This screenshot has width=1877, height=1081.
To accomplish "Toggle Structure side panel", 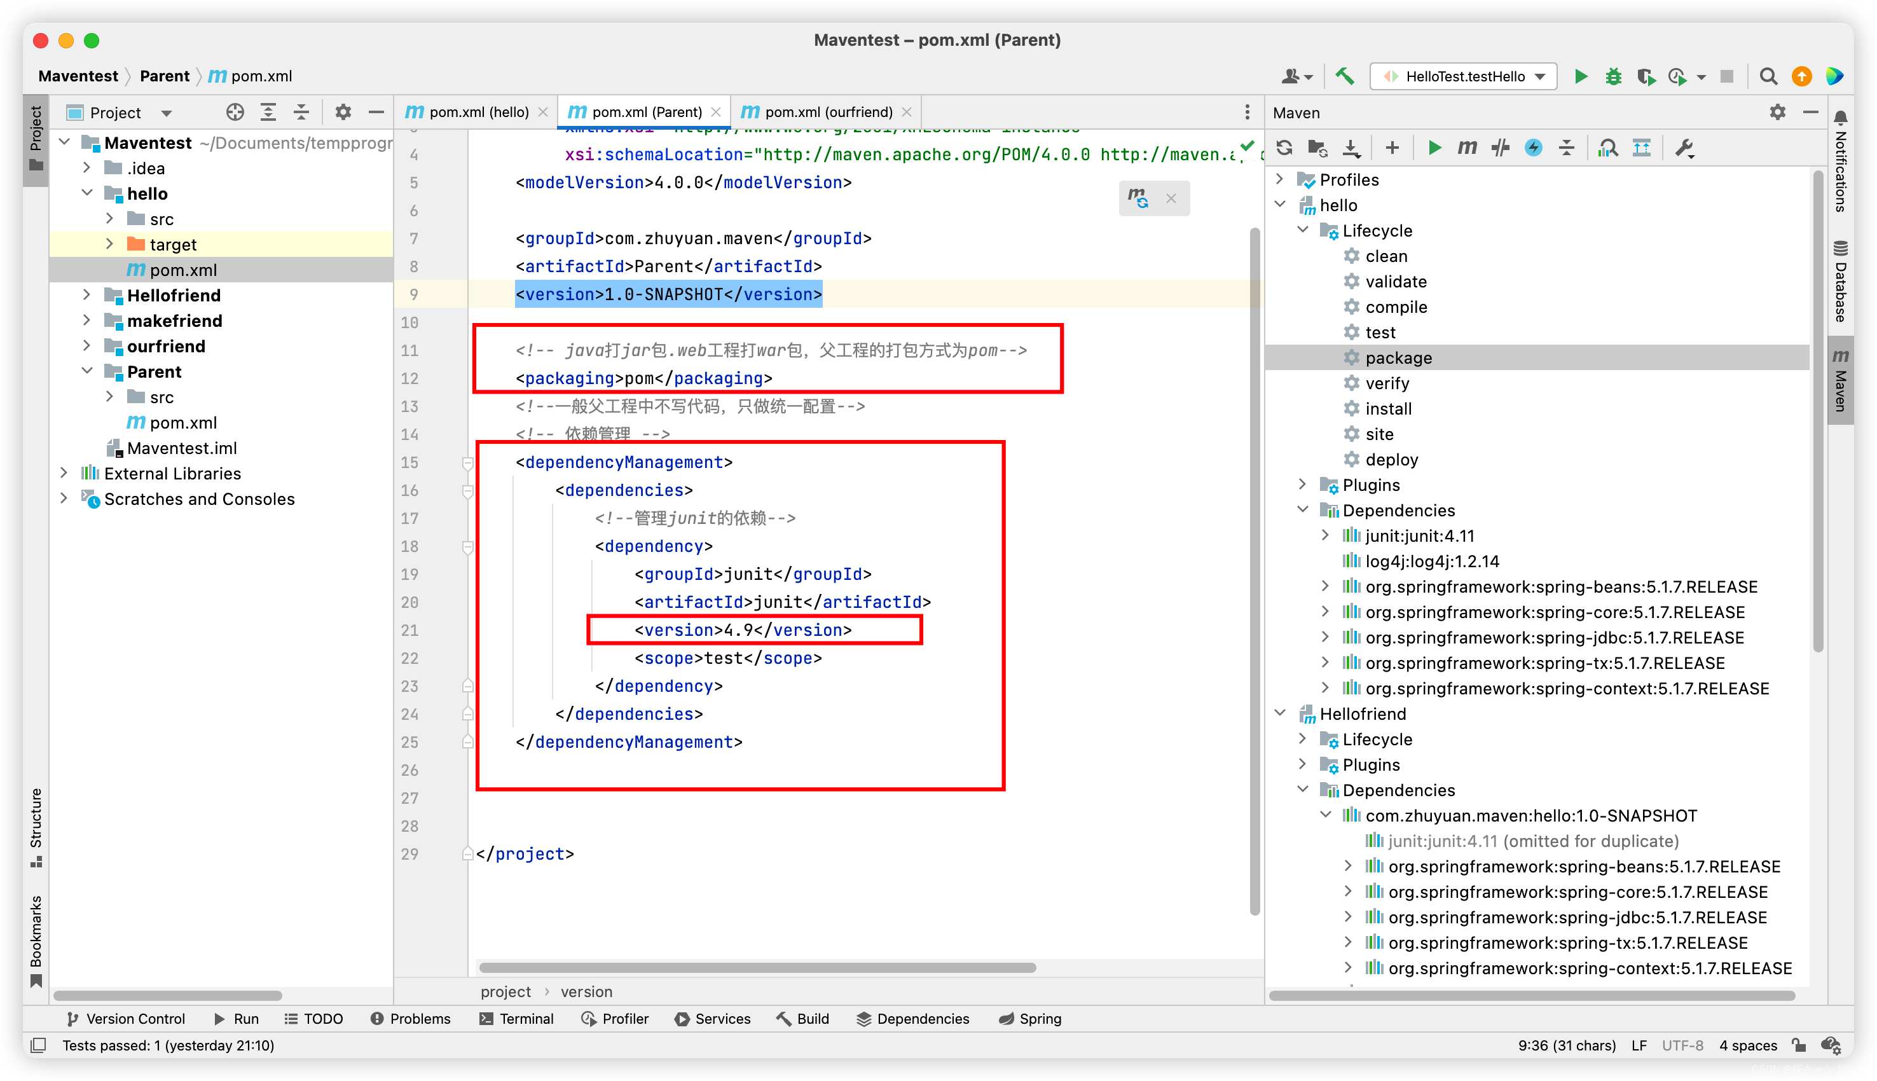I will pyautogui.click(x=36, y=827).
